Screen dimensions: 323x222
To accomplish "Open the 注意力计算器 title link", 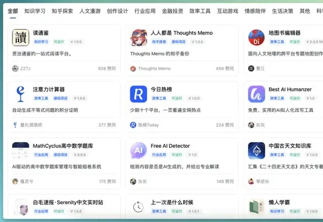I will pyautogui.click(x=49, y=90).
